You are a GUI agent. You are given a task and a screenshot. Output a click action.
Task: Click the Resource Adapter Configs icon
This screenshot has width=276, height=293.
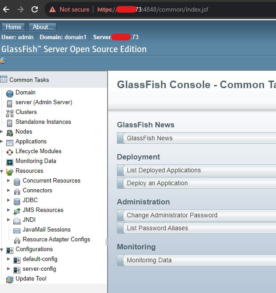tap(17, 240)
